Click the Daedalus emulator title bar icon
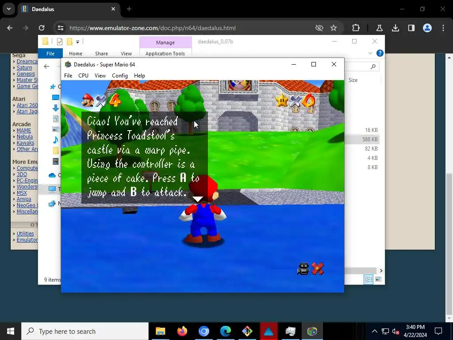The width and height of the screenshot is (453, 340). [x=68, y=65]
